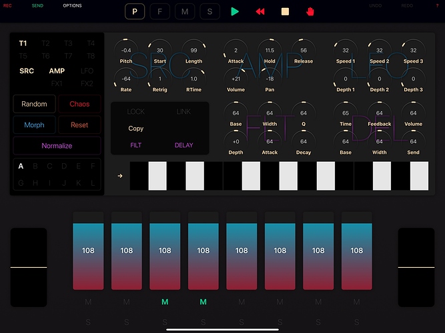Select the P mode button
Screen dimensions: 445x333
coord(135,11)
